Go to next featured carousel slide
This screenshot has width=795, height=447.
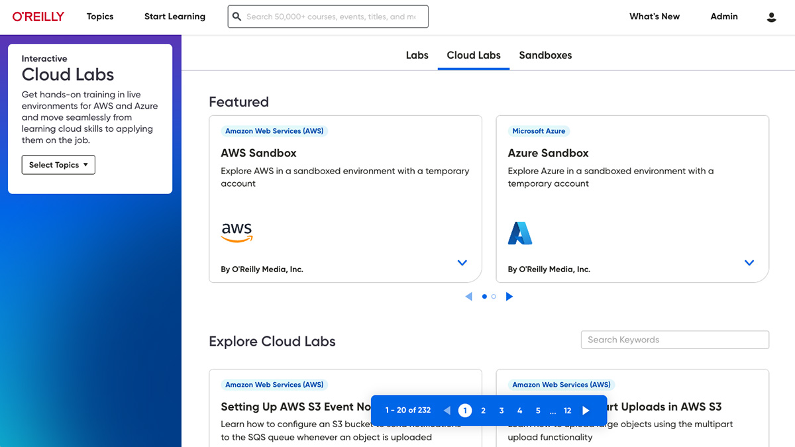(509, 297)
